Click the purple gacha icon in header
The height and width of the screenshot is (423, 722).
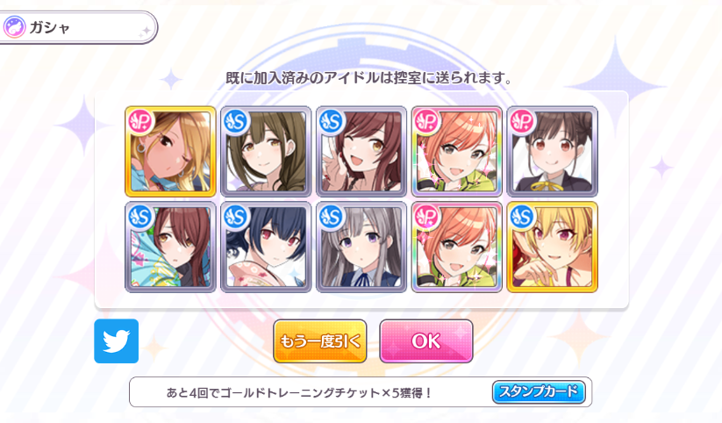14,27
